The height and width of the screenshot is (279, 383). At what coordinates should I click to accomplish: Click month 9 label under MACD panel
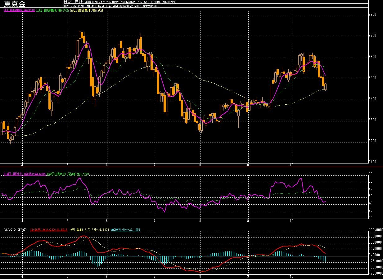click(x=248, y=276)
